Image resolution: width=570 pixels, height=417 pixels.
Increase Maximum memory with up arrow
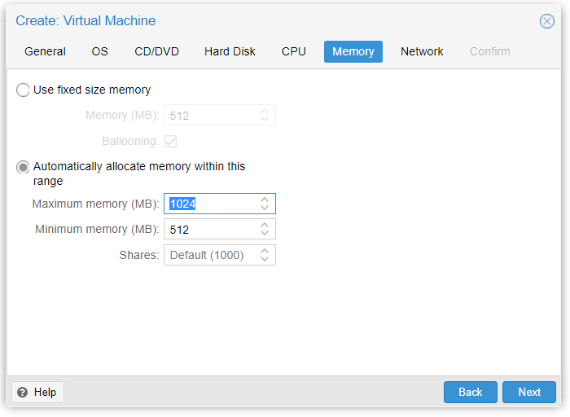coord(265,200)
